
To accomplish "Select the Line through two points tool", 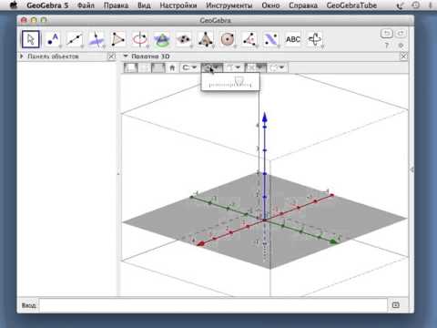I will pos(75,39).
